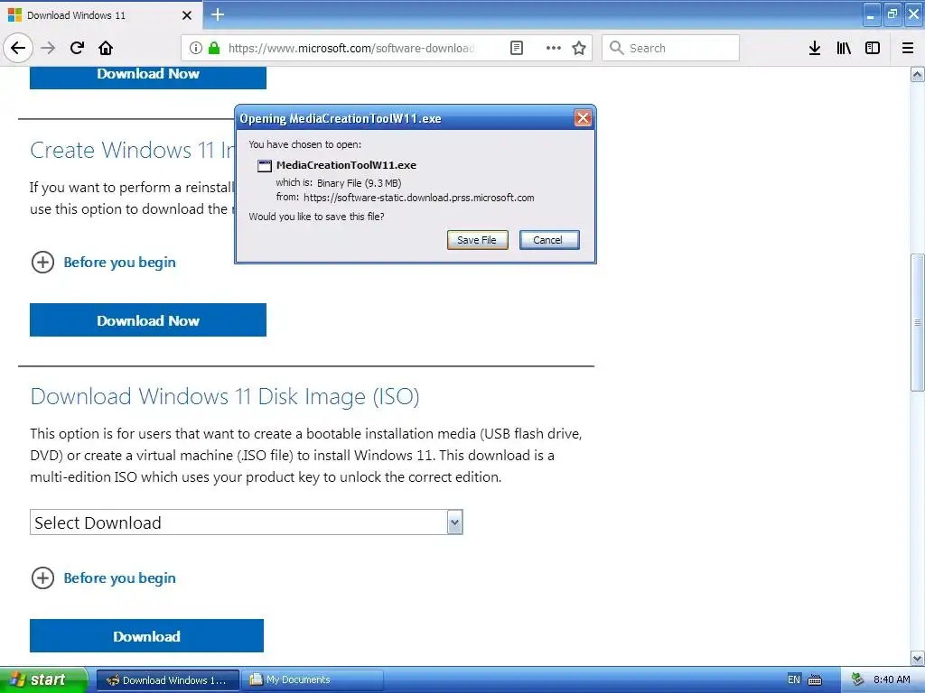Viewport: 925px width, 693px height.
Task: Open My Documents from taskbar
Action: click(x=313, y=680)
